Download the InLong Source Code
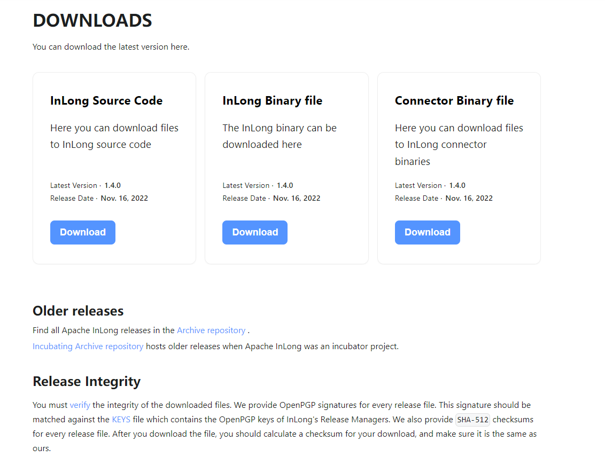Image resolution: width=605 pixels, height=465 pixels. 82,232
